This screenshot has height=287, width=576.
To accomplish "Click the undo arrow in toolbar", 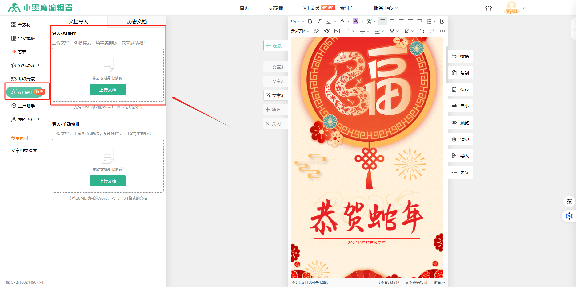I will 422,31.
